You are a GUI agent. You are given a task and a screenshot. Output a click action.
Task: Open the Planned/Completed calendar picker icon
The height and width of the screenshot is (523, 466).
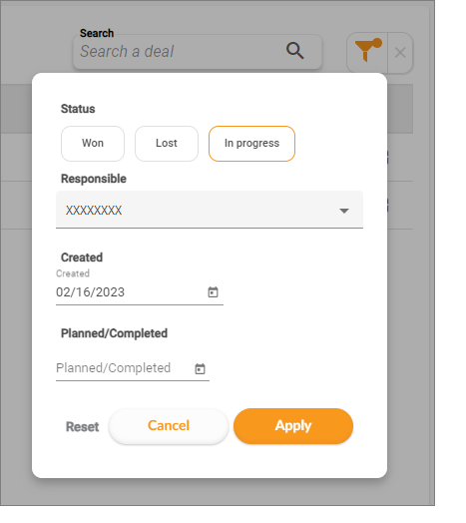200,369
